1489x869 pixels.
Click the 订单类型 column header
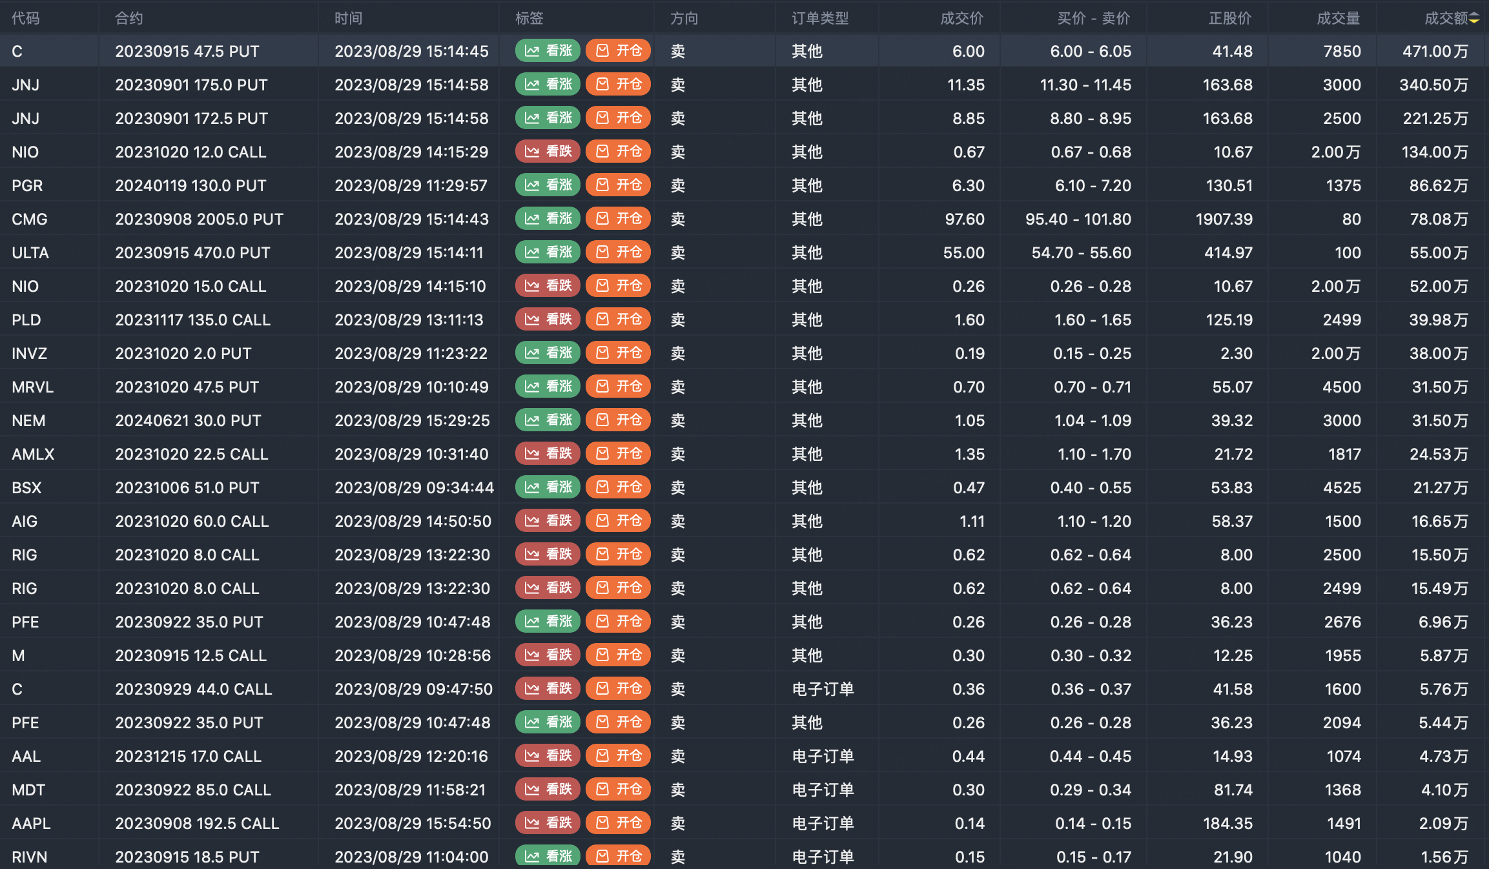click(820, 18)
